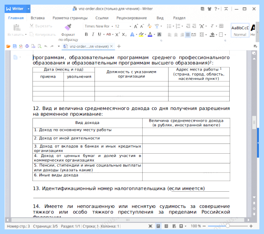
Task: Click the Export to PDF icon
Action: (21, 46)
